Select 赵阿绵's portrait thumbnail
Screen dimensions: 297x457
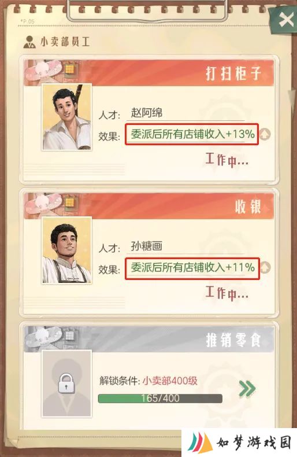pyautogui.click(x=66, y=117)
